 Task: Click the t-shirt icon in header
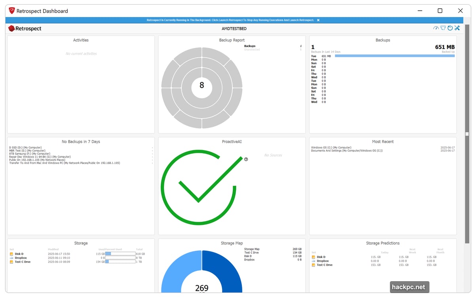pyautogui.click(x=443, y=28)
